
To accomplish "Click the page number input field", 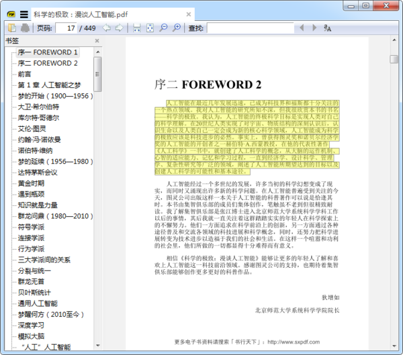I will (66, 28).
